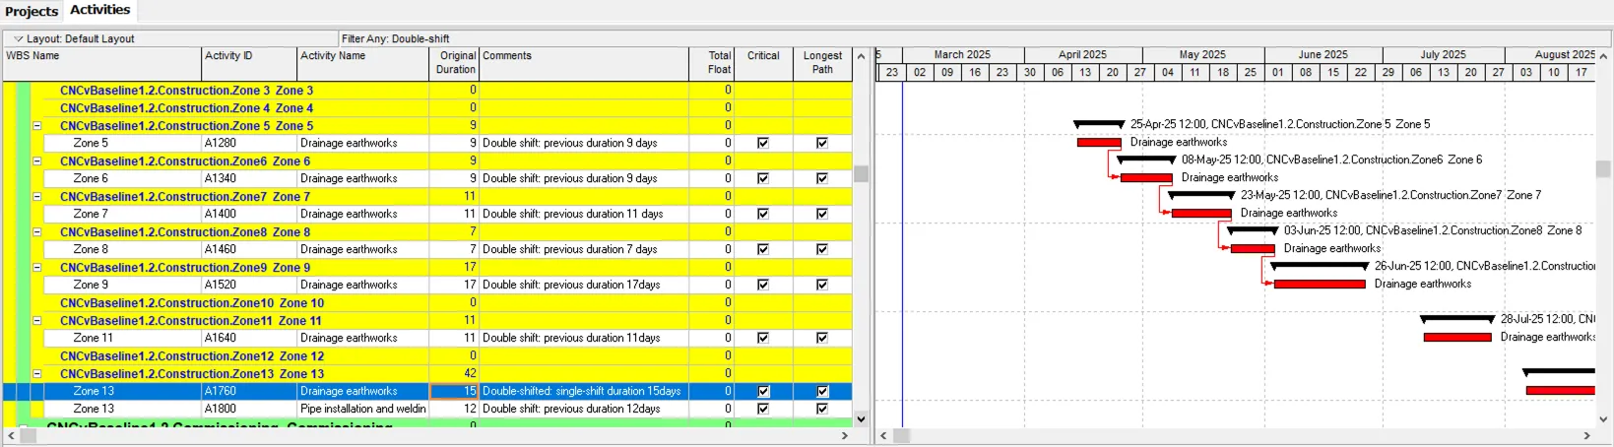Select the black Zone 7 WBS summary bar
This screenshot has height=447, width=1614.
point(1200,195)
